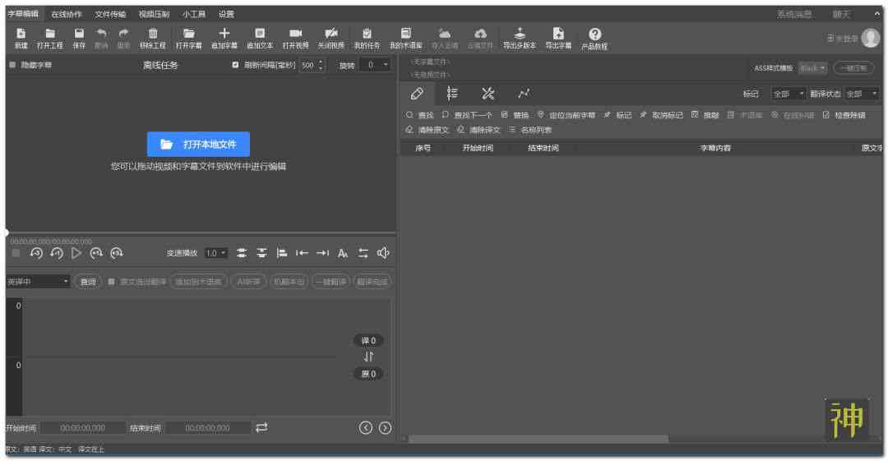Export subtitles with 导出字幕 icon
The image size is (888, 461).
pos(558,38)
